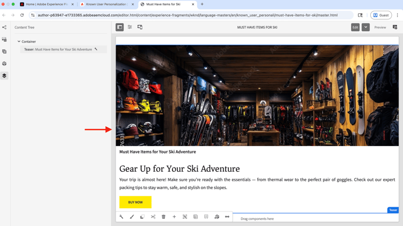Click the yellow BUY NOW button

click(x=135, y=202)
